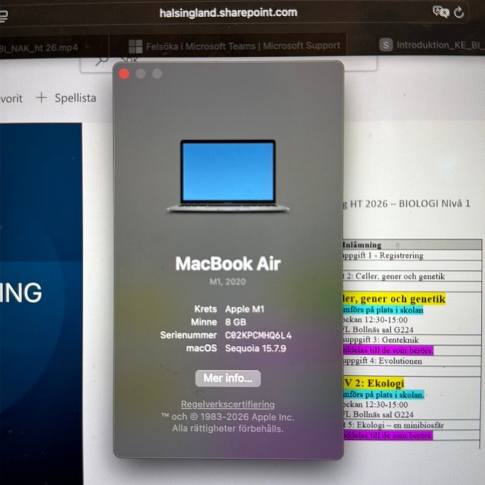Click the halsingland.sharepoint.com address field
The width and height of the screenshot is (485, 485).
(228, 13)
